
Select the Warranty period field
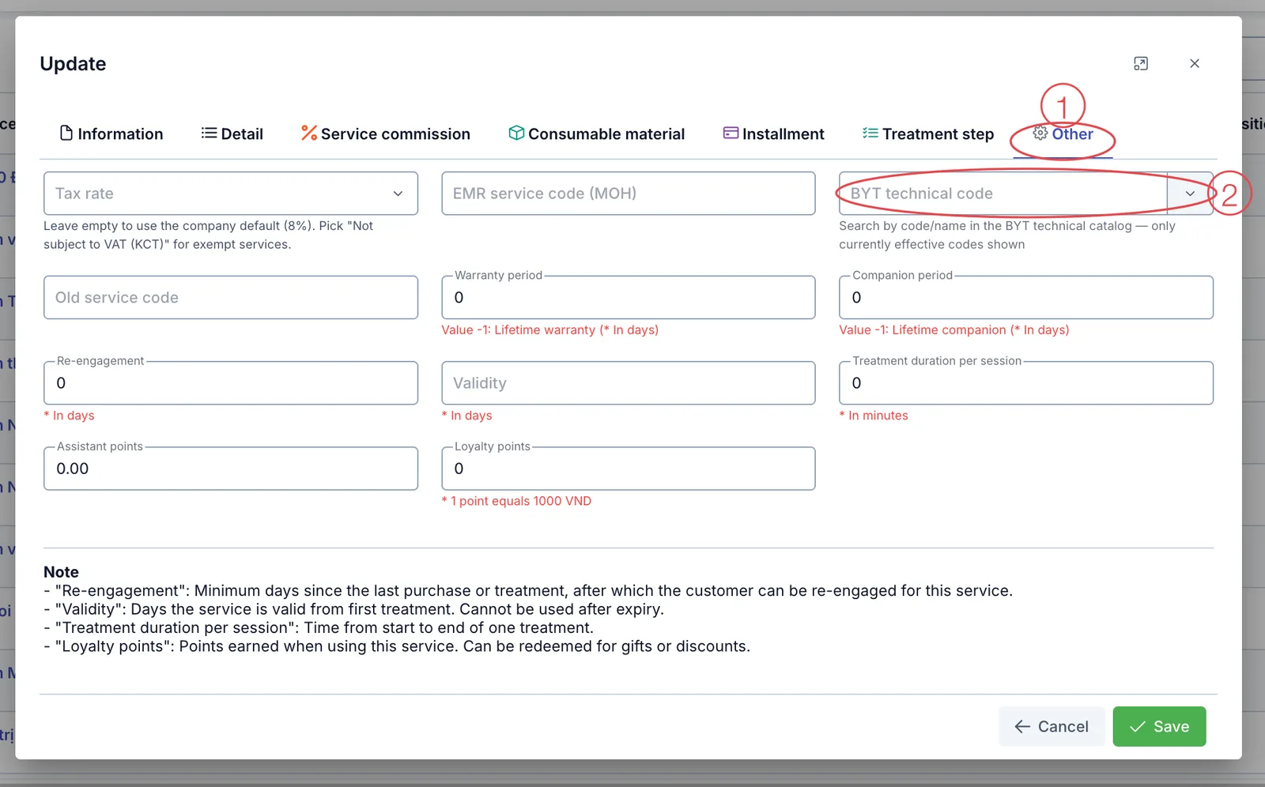[x=629, y=297]
